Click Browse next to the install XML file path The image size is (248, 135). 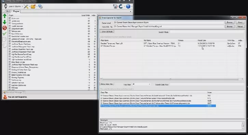[230, 27]
